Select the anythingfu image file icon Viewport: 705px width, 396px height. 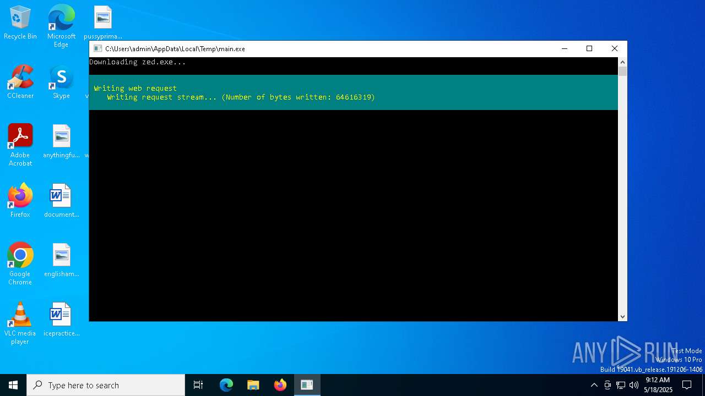[61, 141]
